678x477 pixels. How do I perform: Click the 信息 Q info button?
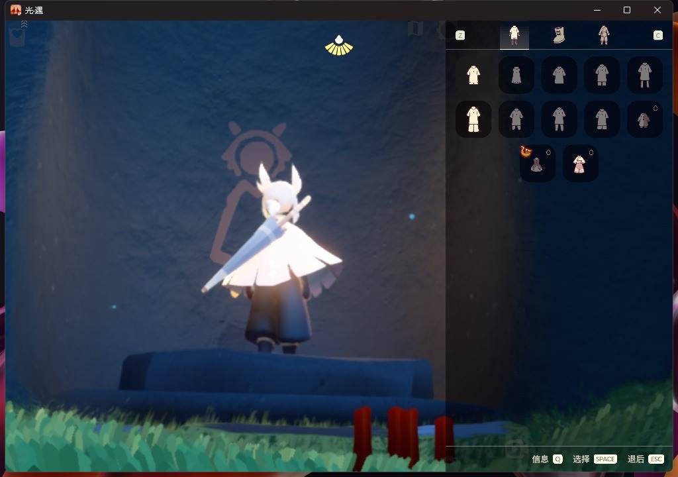click(x=548, y=459)
